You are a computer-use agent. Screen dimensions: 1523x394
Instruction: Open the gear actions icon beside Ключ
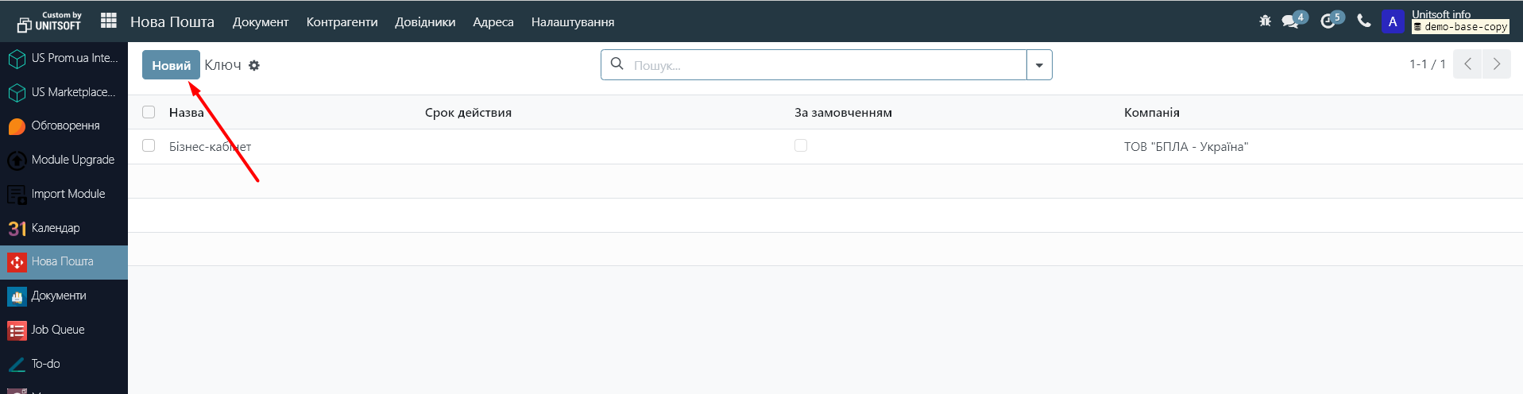click(x=254, y=65)
